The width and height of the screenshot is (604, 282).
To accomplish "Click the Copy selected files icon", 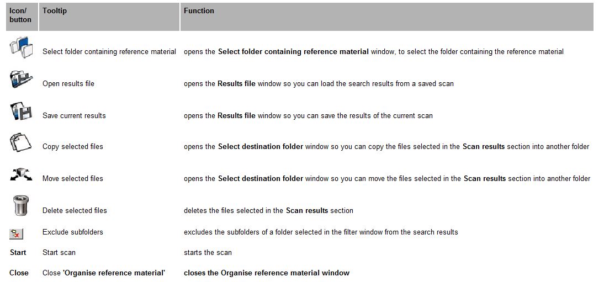I will (x=20, y=142).
